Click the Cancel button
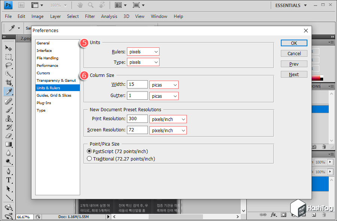Screen dimensions: 337x221 point(294,53)
